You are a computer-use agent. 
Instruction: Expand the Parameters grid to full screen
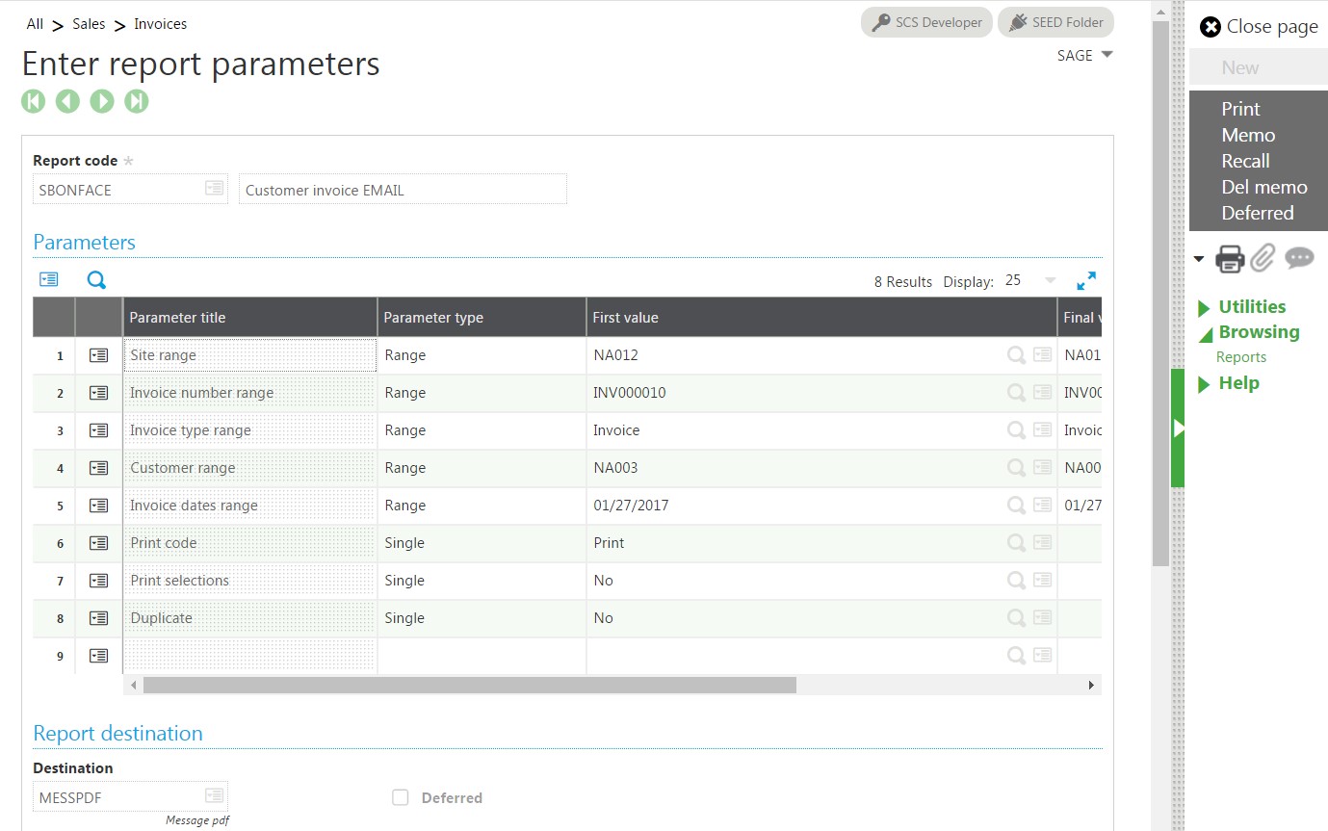1086,280
